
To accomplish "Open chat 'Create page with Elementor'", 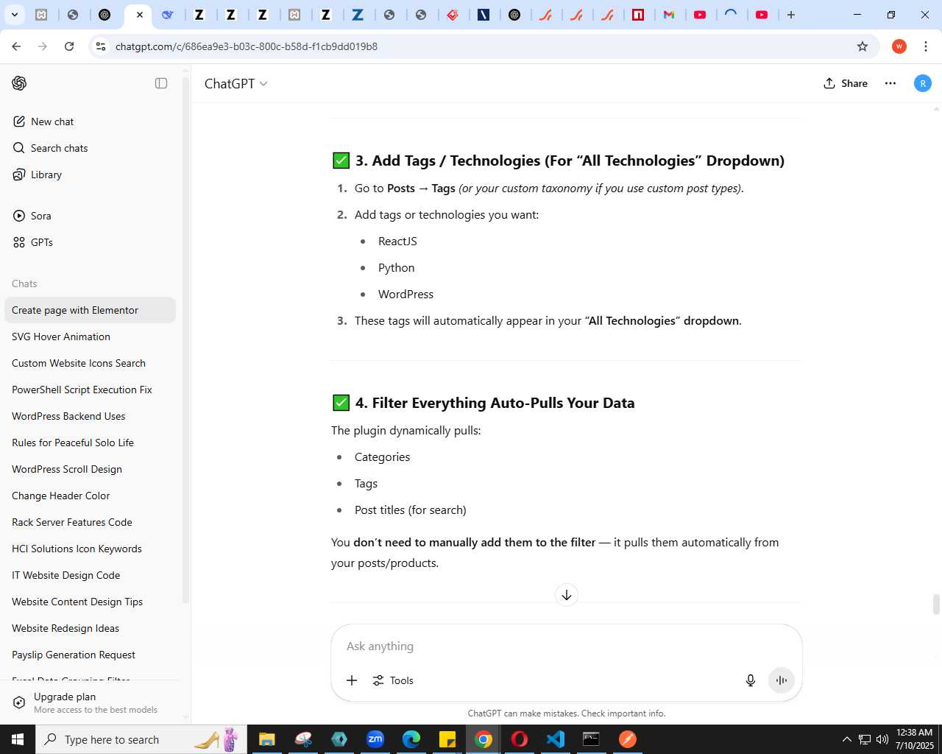I will pyautogui.click(x=90, y=310).
